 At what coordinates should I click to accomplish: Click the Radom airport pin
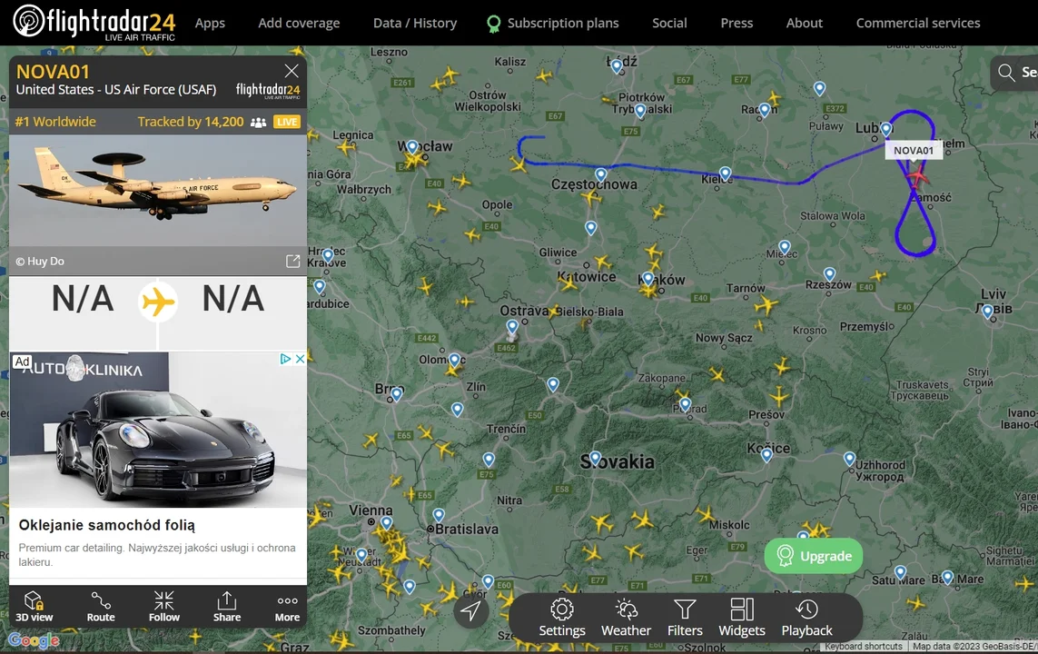click(765, 110)
